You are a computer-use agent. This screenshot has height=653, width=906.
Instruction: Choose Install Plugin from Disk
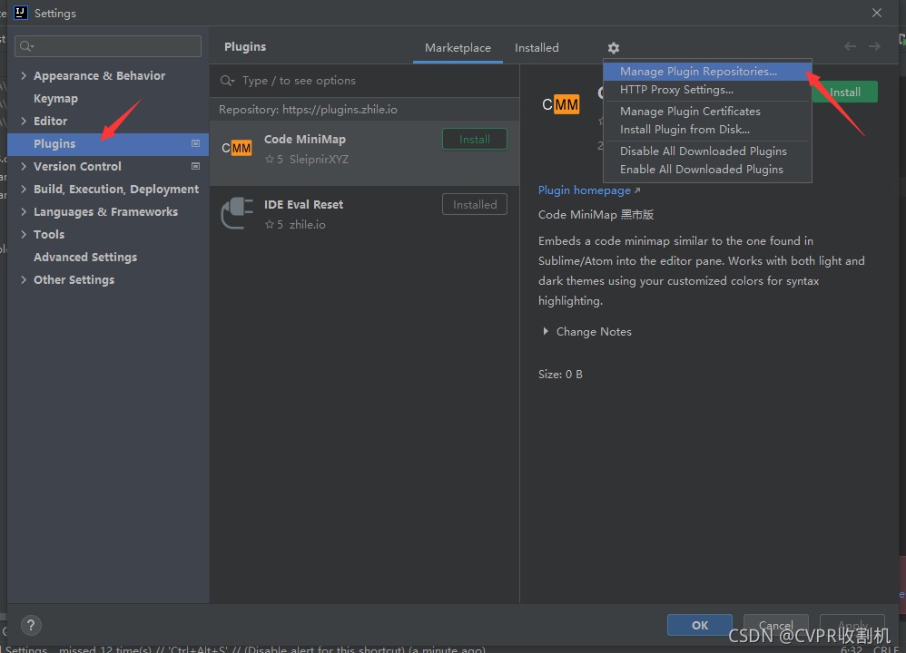point(707,130)
